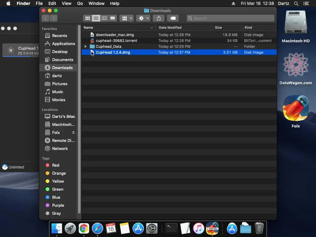Select downloader_mac.dmg file

[179, 35]
